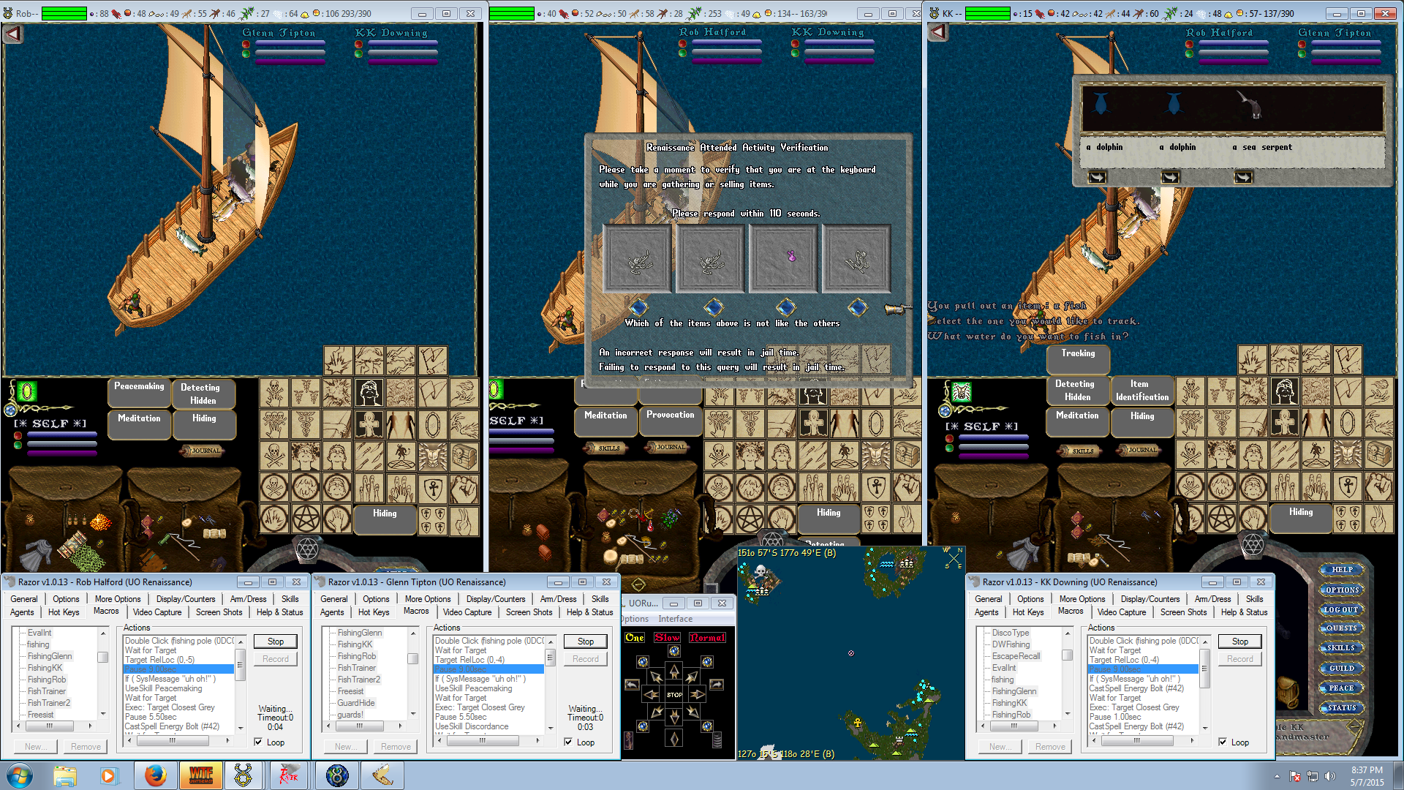Select 'UseSkill Discordance' action in Glenn Razor

coord(472,726)
